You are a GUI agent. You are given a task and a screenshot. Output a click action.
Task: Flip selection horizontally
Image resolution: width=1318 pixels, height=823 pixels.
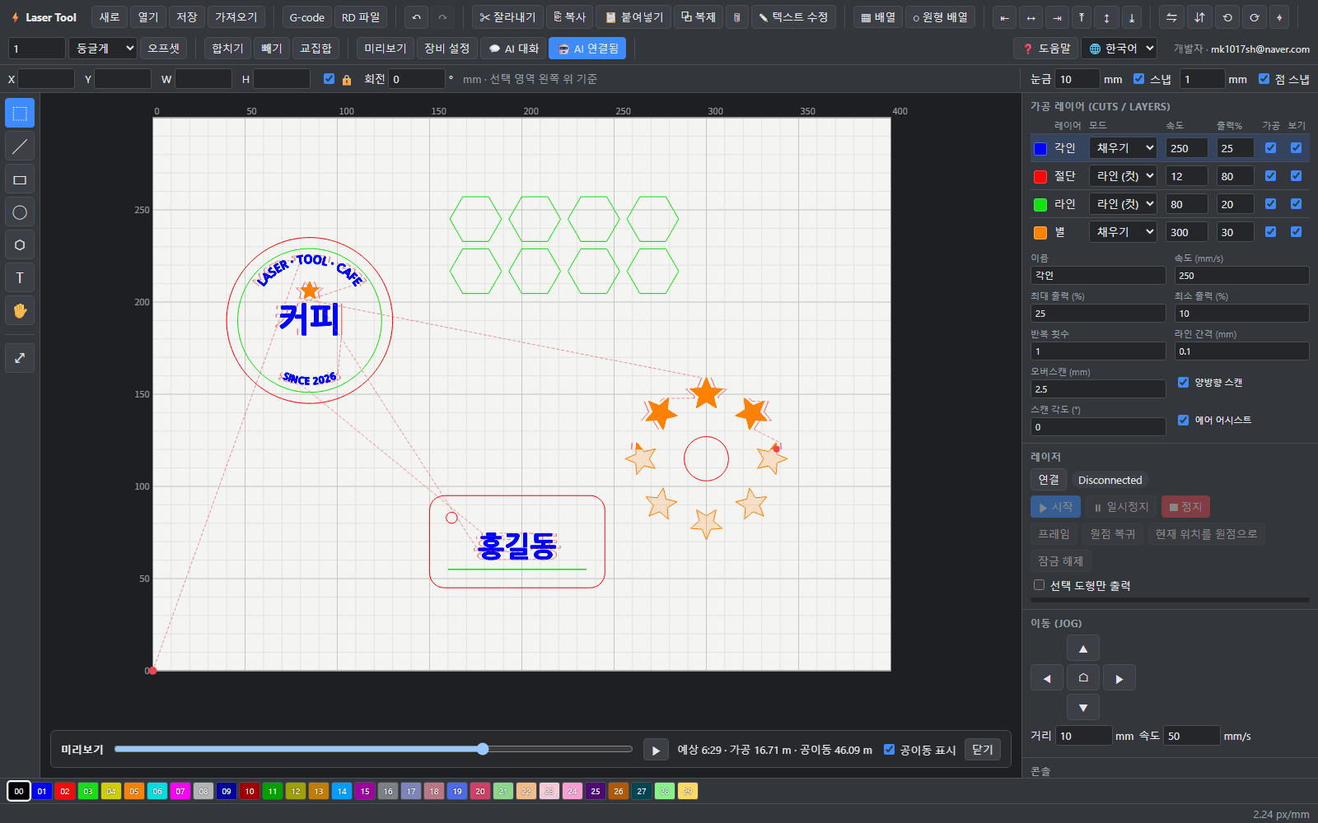pos(1171,17)
